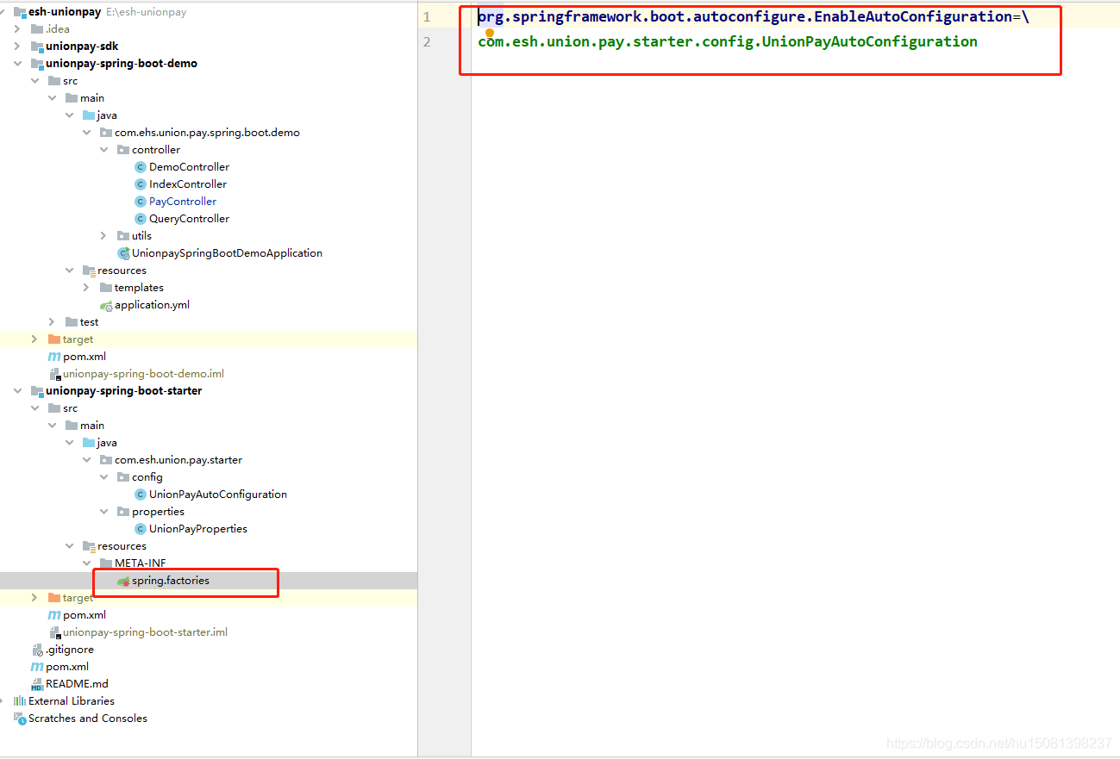This screenshot has width=1120, height=759.
Task: Collapse the controller package arrow
Action: click(x=103, y=150)
